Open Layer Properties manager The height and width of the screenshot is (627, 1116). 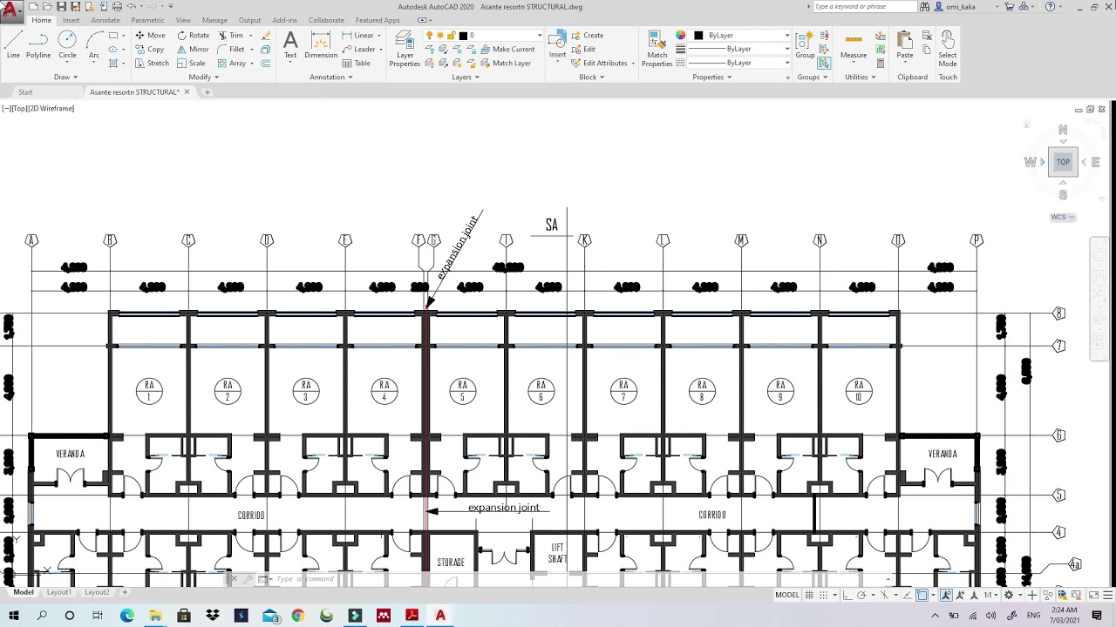tap(405, 48)
